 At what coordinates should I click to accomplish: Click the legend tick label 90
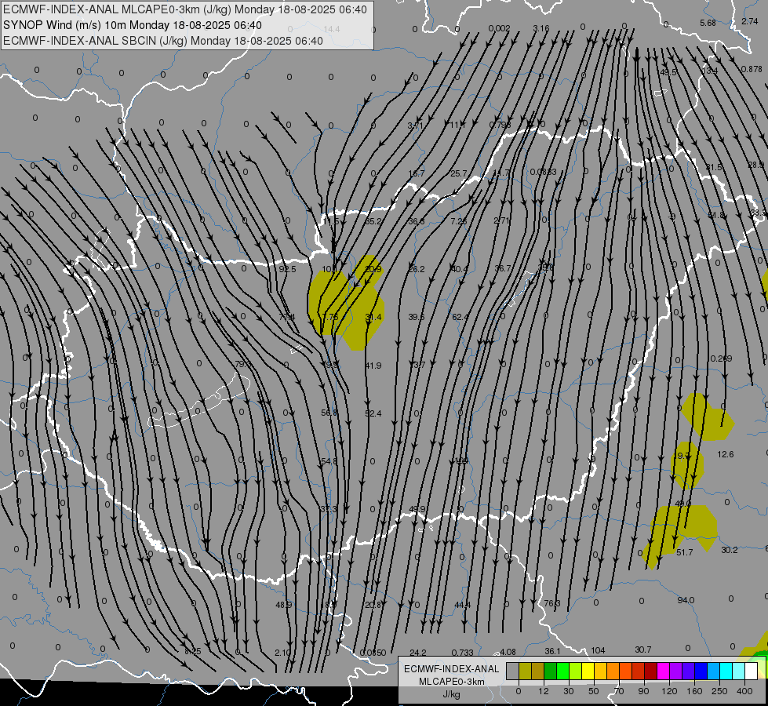point(643,691)
